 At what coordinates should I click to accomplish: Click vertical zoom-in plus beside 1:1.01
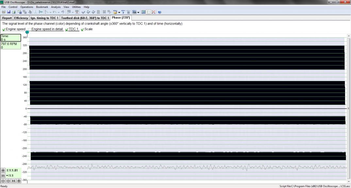(3, 170)
